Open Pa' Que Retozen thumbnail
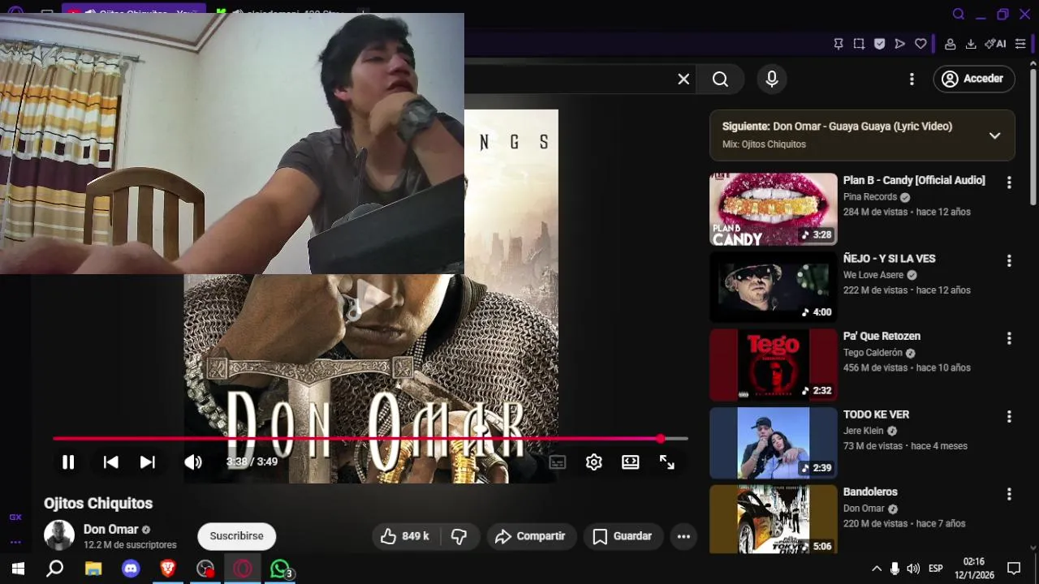The width and height of the screenshot is (1039, 584). tap(773, 365)
